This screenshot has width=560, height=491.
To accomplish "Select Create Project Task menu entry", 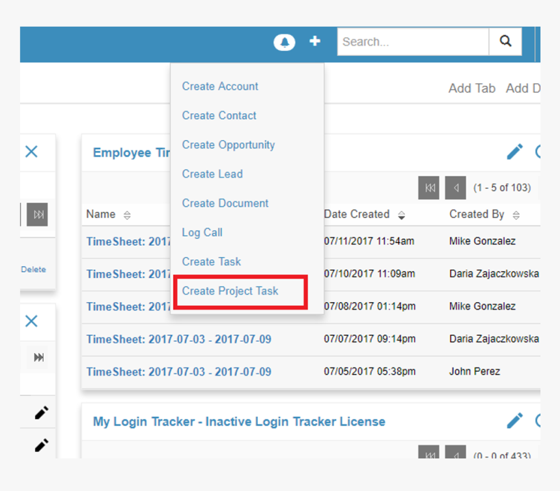I will [230, 291].
